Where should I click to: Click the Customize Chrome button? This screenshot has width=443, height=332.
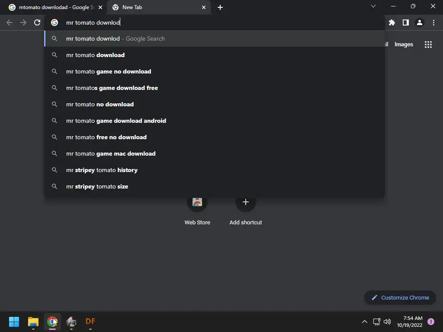(x=400, y=297)
